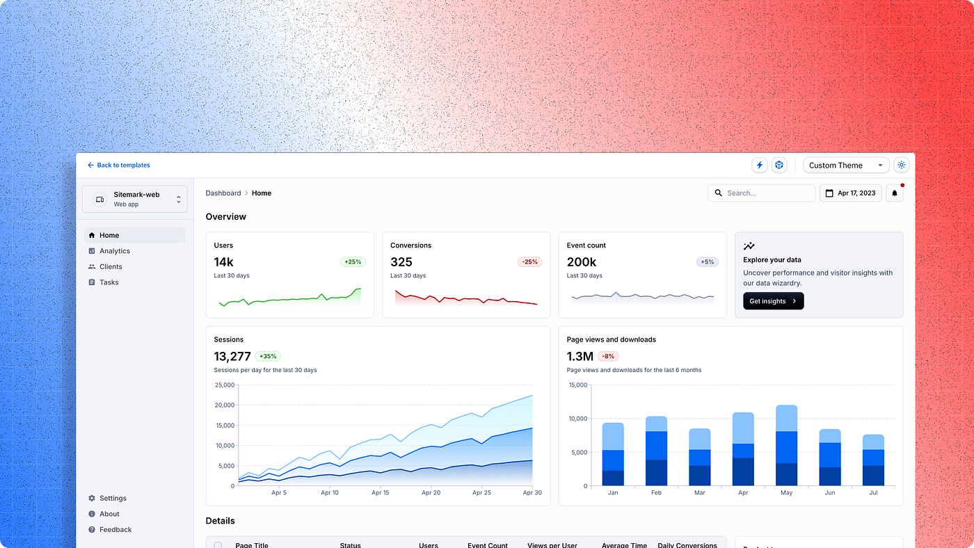Open About in the sidebar
This screenshot has height=548, width=974.
coord(135,514)
